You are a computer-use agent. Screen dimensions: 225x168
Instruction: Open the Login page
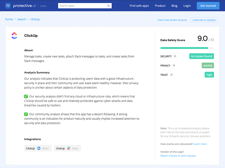coord(187,6)
